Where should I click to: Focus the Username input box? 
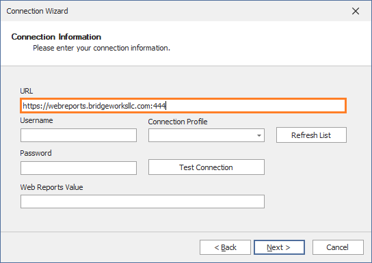coord(79,135)
